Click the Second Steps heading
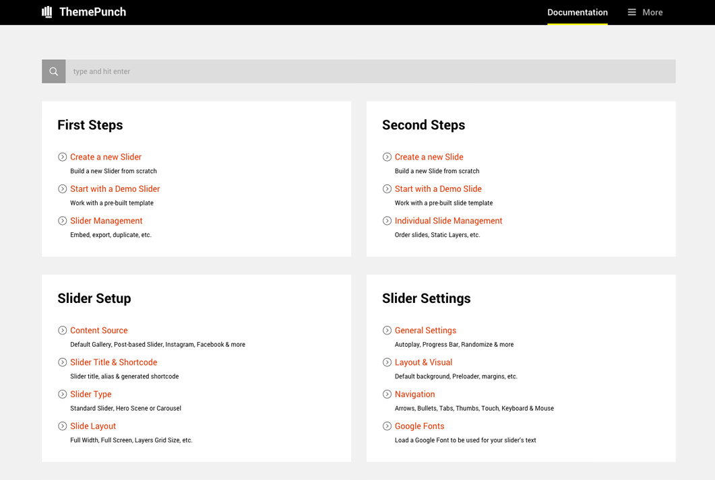Image resolution: width=715 pixels, height=480 pixels. tap(424, 125)
